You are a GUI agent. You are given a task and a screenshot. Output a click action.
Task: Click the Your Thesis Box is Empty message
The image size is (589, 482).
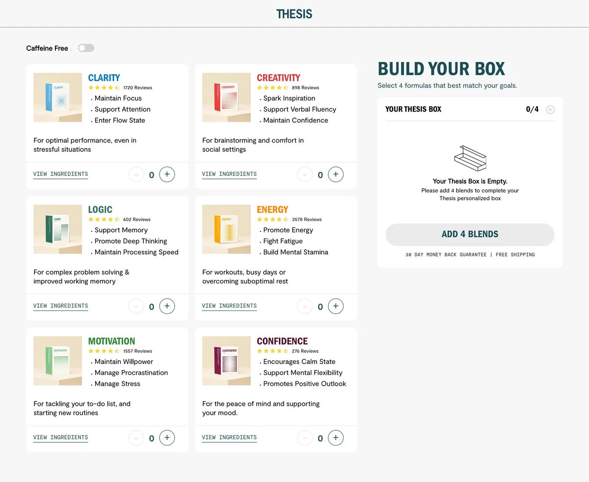tap(470, 181)
